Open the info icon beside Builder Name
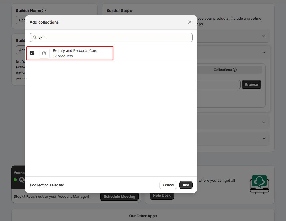 pos(44,11)
